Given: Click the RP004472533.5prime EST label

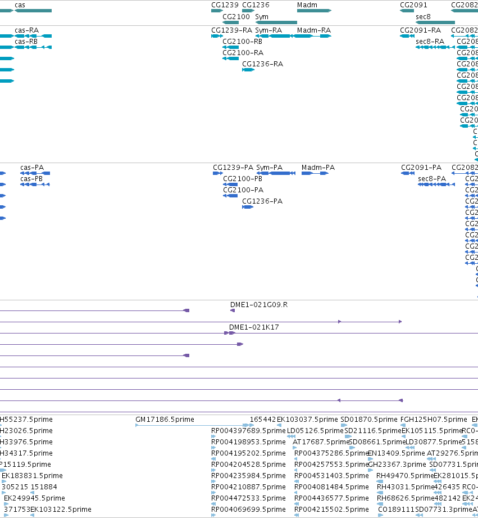Looking at the screenshot, I should (248, 498).
